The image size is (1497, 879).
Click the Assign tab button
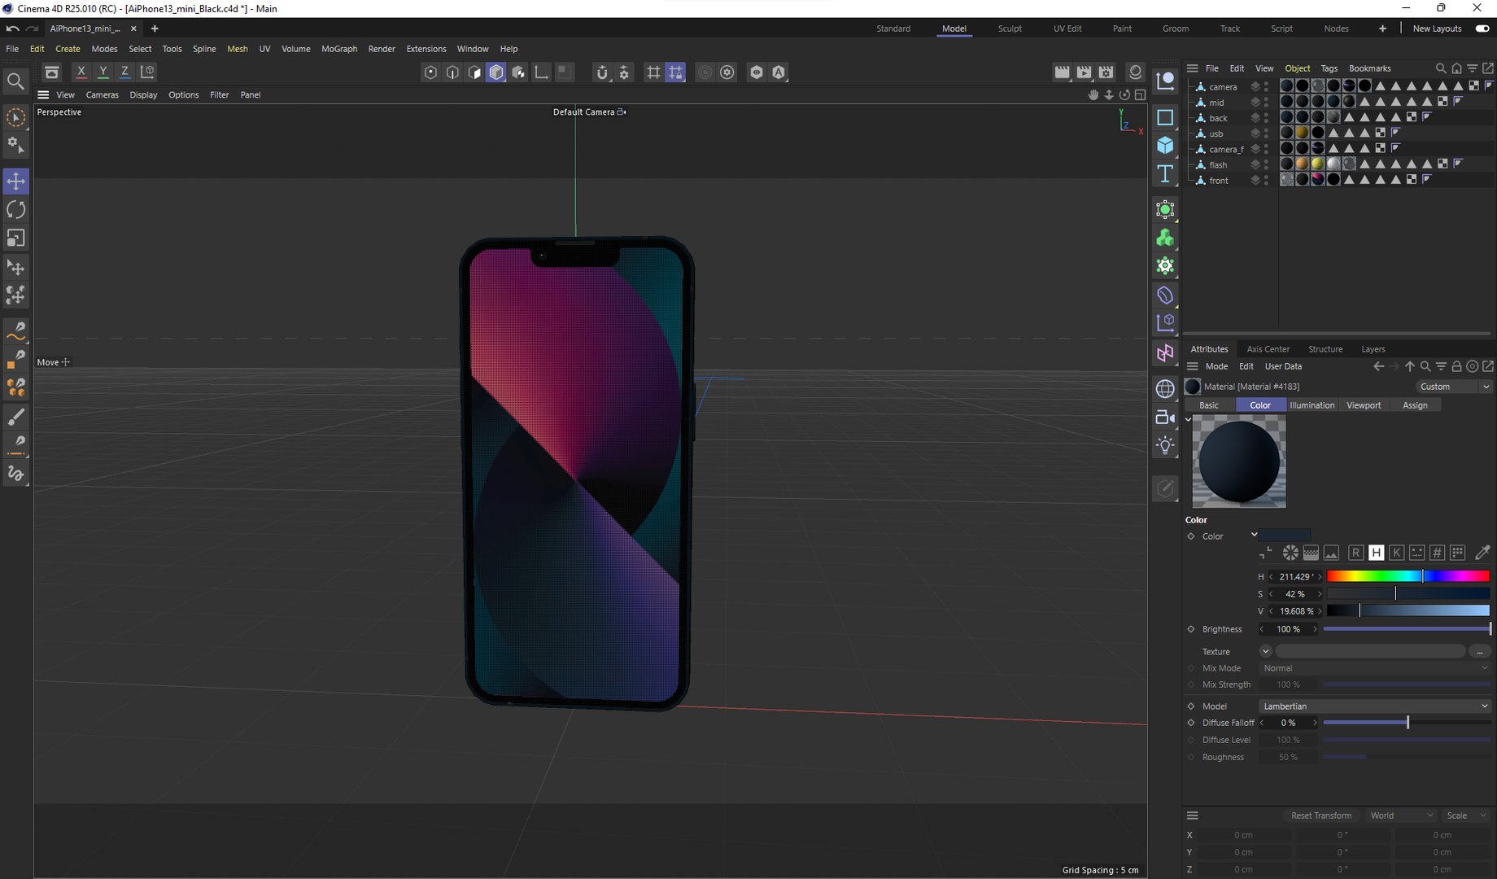point(1415,405)
